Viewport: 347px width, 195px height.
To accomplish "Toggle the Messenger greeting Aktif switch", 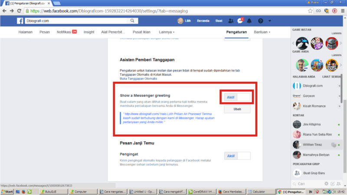I will pyautogui.click(x=237, y=97).
